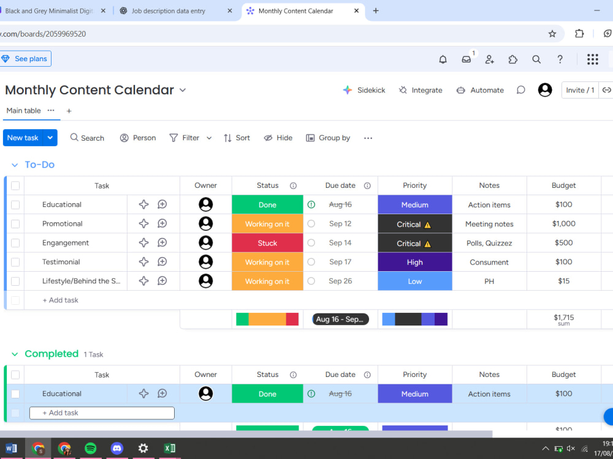Tick the checkbox for To-Do Educational row

tap(15, 204)
